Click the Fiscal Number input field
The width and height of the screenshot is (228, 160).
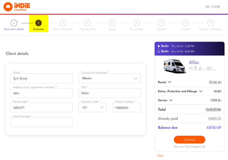tap(41, 122)
